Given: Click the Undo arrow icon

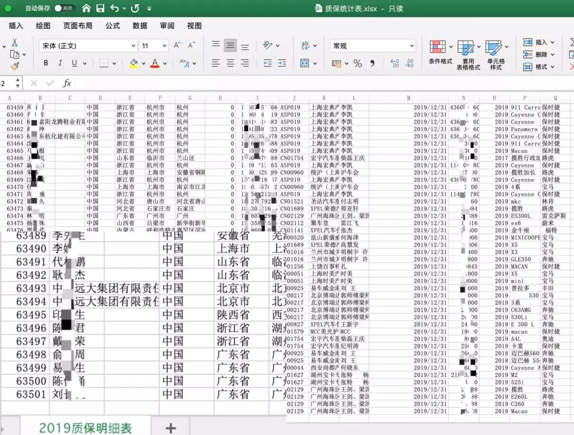Looking at the screenshot, I should [x=115, y=8].
